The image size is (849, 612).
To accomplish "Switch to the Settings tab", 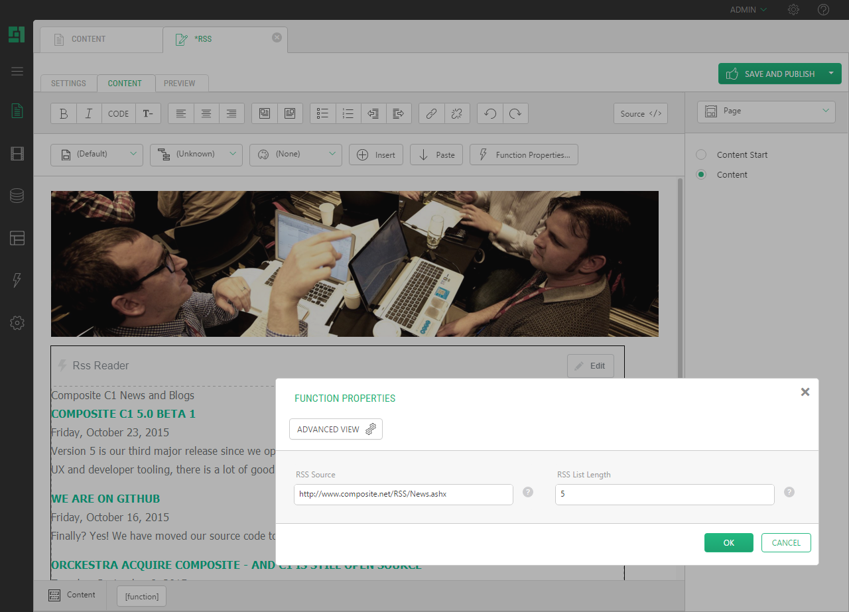I will pyautogui.click(x=68, y=84).
